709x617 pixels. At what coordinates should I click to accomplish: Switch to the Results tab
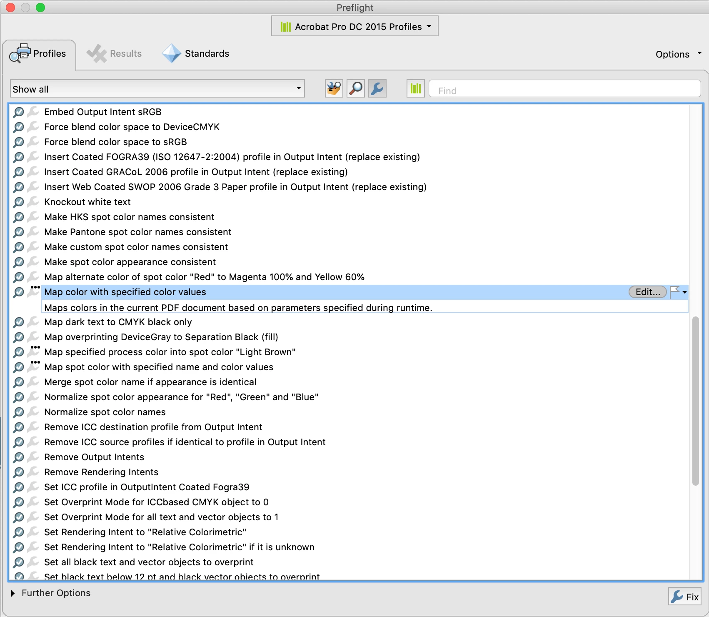pyautogui.click(x=114, y=54)
